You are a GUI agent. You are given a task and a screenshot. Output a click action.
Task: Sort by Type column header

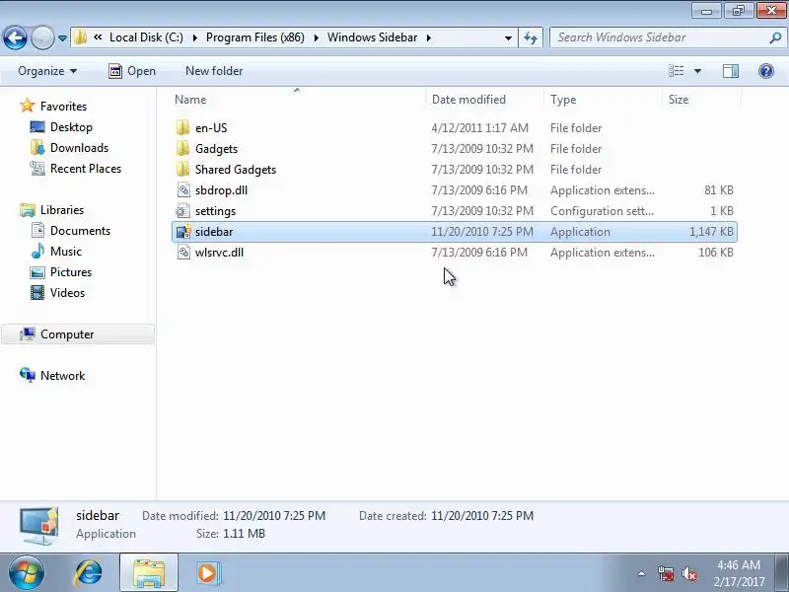pos(604,100)
